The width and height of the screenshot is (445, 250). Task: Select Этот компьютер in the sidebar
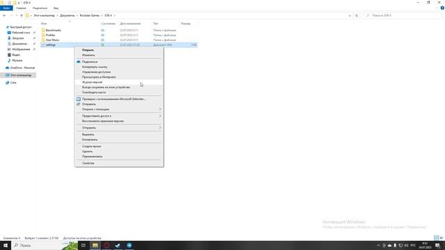coord(21,75)
